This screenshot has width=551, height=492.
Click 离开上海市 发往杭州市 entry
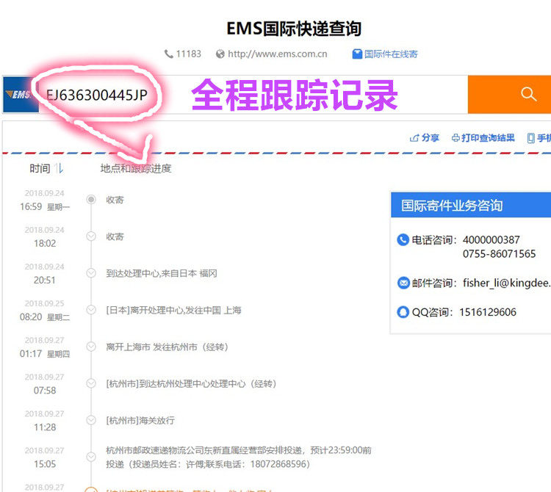(168, 347)
